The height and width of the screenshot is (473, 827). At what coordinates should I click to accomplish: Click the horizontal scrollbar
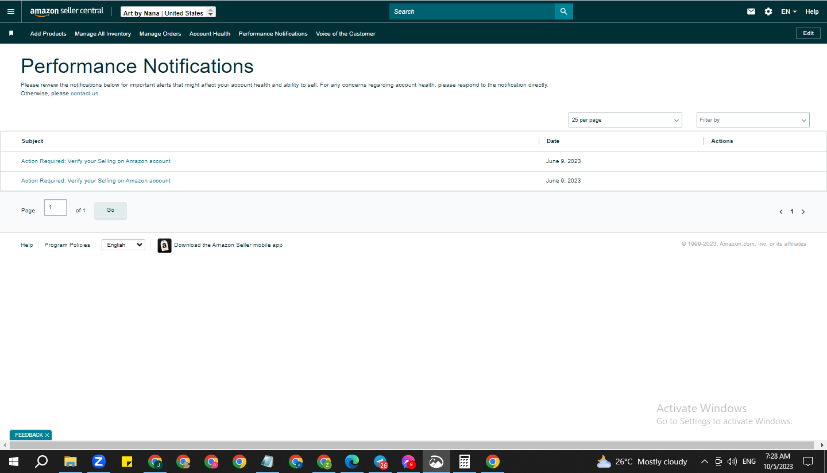pos(412,445)
